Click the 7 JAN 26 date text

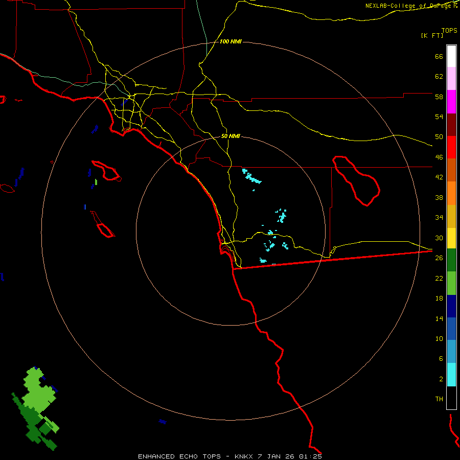coord(277,456)
